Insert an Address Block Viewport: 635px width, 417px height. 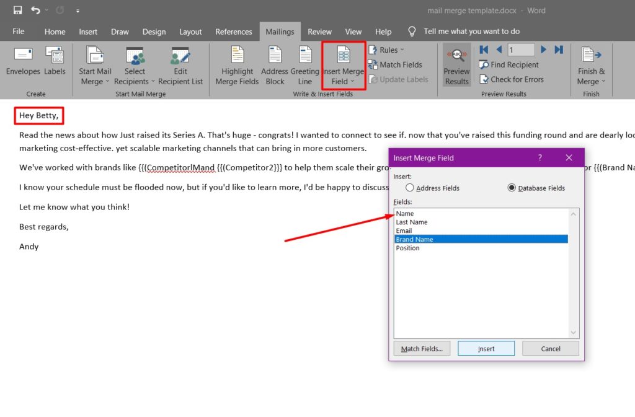click(275, 66)
